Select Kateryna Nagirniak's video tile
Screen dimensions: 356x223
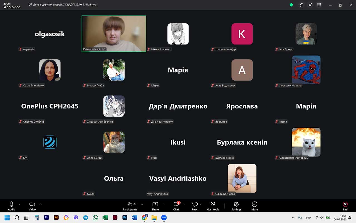(114, 34)
